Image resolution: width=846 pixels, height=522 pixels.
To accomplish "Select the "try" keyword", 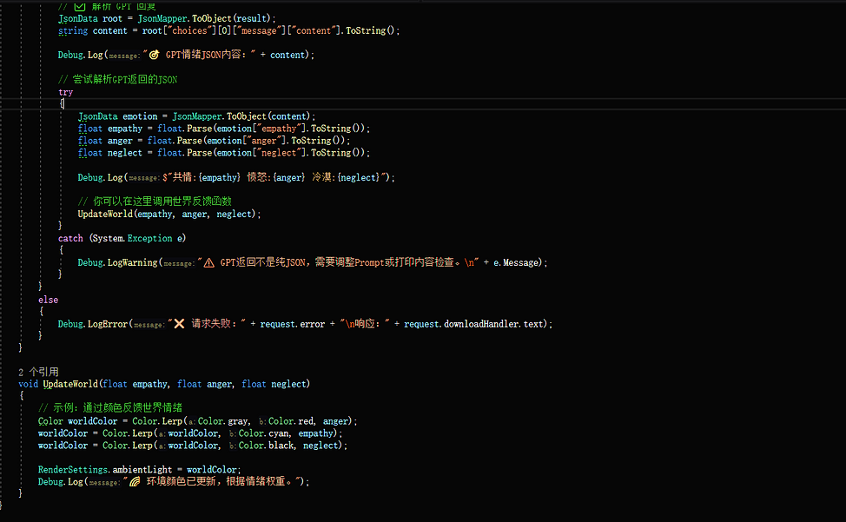I will pos(65,92).
